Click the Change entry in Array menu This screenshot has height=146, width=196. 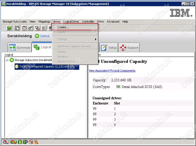pos(75,39)
